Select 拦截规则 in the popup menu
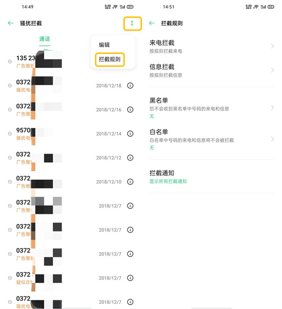The height and width of the screenshot is (309, 282). (x=110, y=60)
